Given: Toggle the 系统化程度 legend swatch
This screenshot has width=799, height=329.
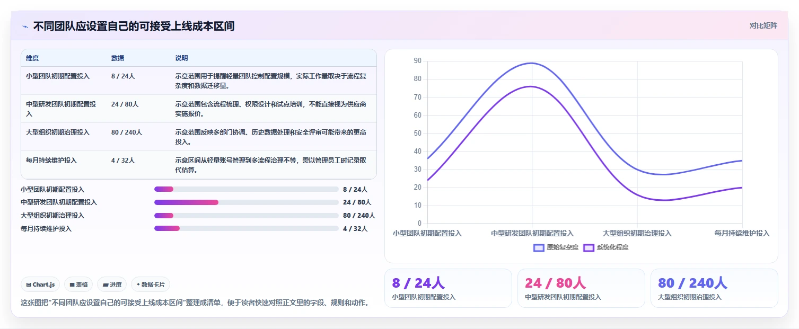Looking at the screenshot, I should (x=589, y=247).
